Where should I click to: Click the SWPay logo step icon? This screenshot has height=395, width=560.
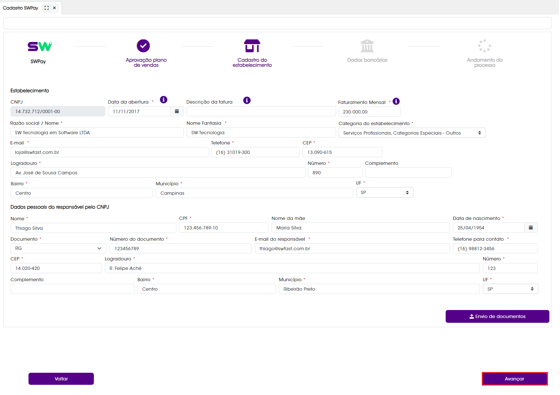point(39,46)
